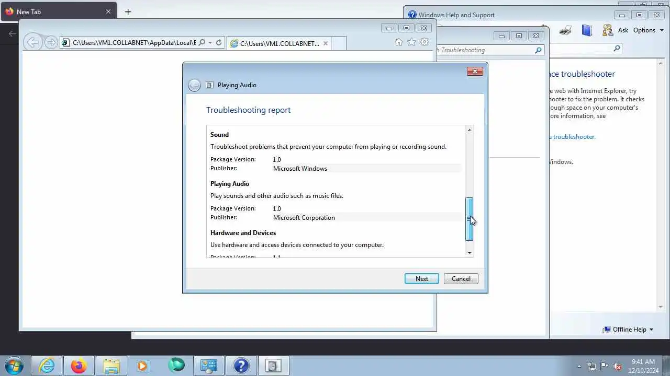
Task: Close the C:\Users\VM1.COLLABNET IE tab
Action: point(325,43)
